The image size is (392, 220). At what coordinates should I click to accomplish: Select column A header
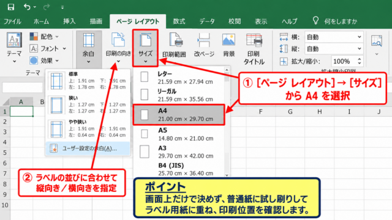coord(21,102)
